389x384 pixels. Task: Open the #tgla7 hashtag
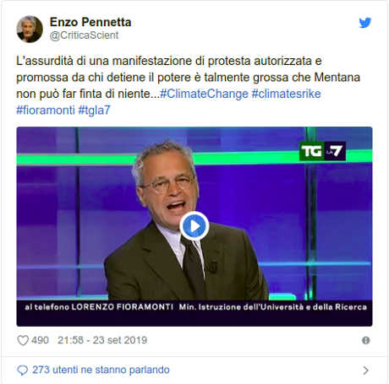point(94,110)
